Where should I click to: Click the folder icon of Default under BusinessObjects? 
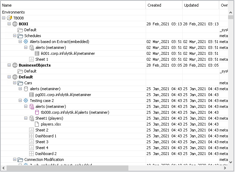click(20, 71)
